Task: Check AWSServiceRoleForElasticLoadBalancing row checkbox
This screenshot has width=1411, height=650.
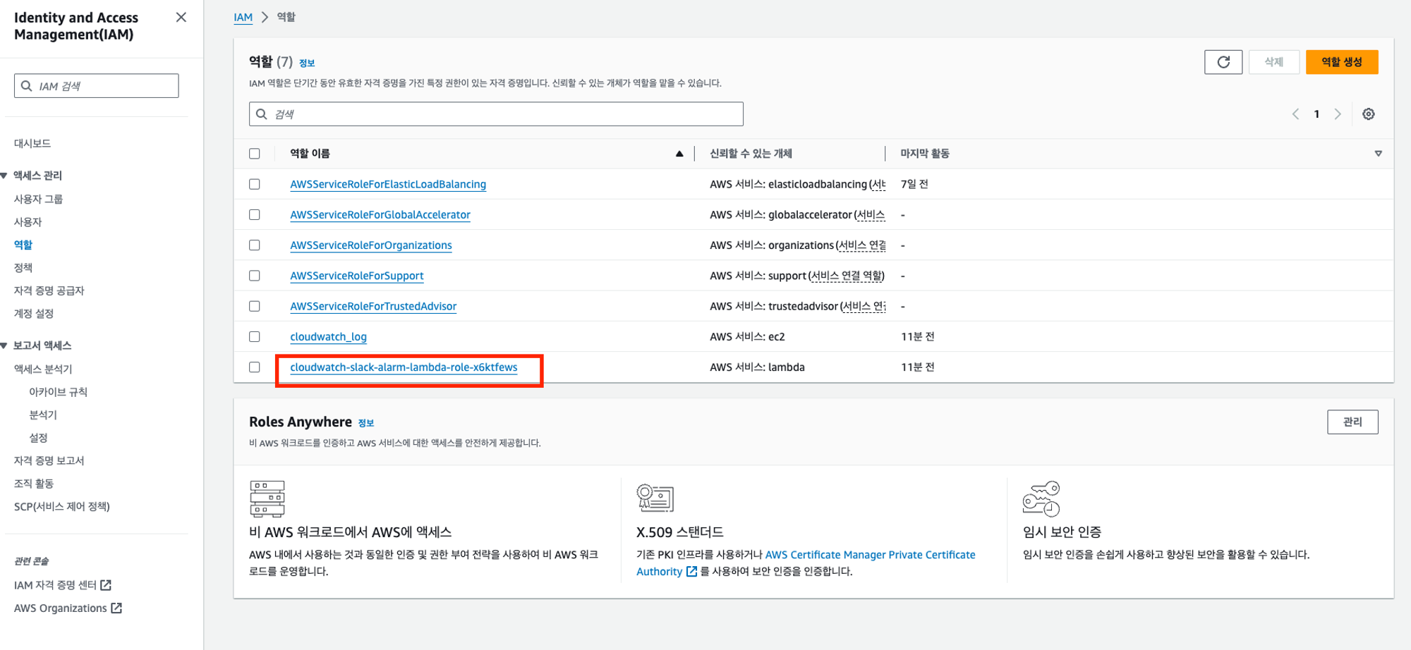Action: 255,184
